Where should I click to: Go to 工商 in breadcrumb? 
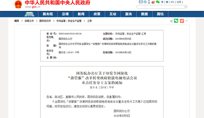click(x=89, y=21)
